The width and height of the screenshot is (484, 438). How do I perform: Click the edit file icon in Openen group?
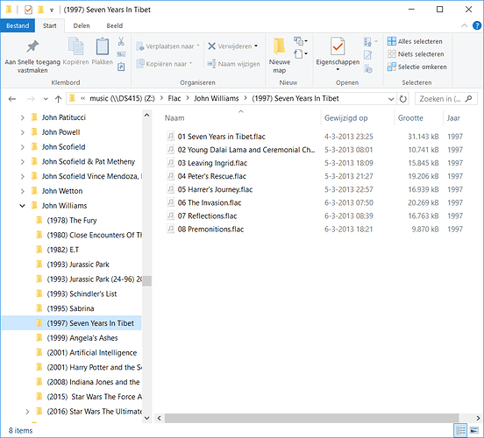click(367, 55)
